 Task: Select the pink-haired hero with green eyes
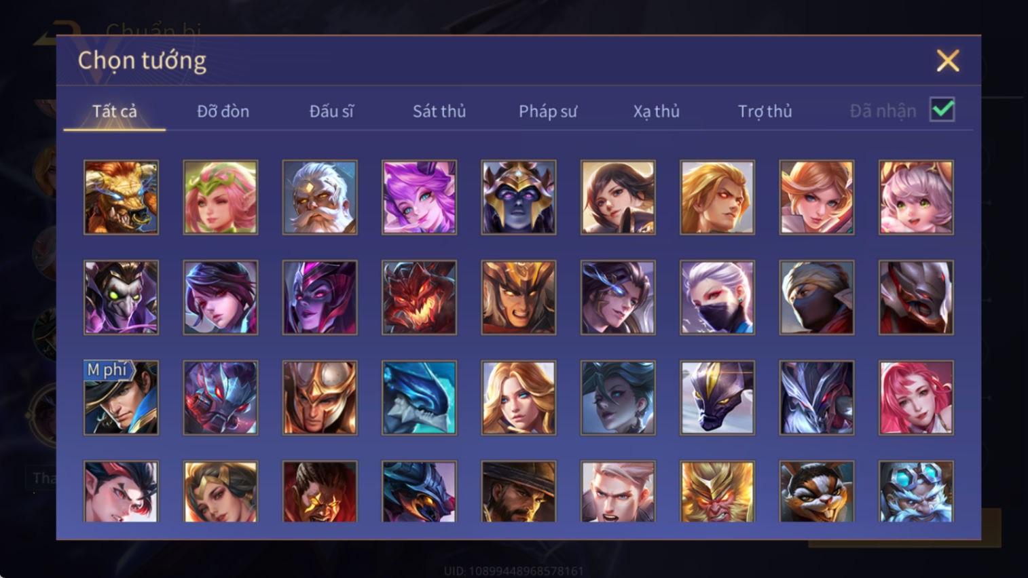point(916,197)
